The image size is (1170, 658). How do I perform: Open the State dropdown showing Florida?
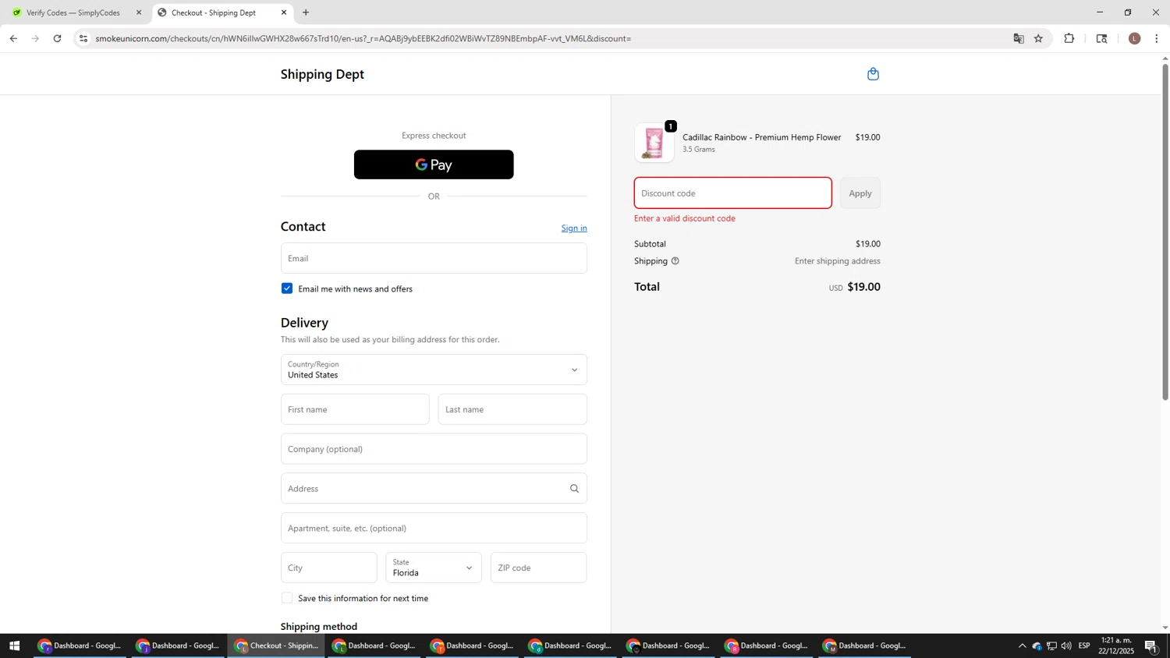[x=434, y=568]
